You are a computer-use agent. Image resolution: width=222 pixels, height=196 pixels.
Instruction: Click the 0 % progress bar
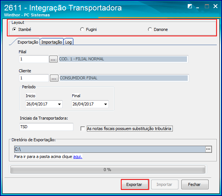tap(108, 170)
